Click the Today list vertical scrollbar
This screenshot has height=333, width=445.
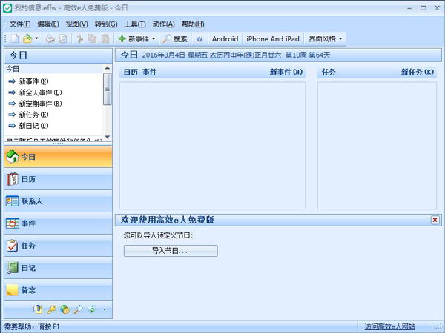pos(108,96)
